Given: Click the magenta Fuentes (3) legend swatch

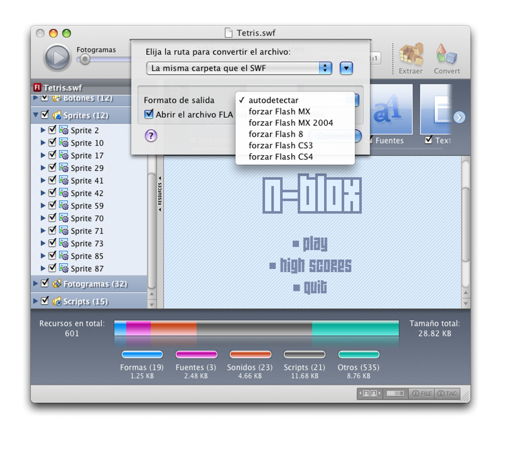Looking at the screenshot, I should [196, 354].
